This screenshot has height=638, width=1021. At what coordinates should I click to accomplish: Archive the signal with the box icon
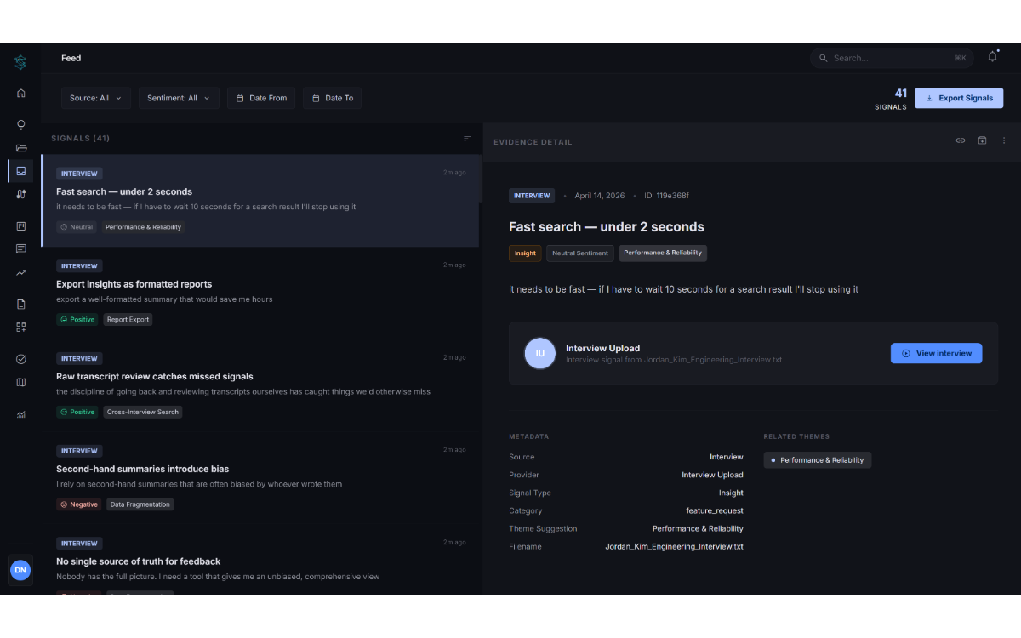tap(982, 140)
